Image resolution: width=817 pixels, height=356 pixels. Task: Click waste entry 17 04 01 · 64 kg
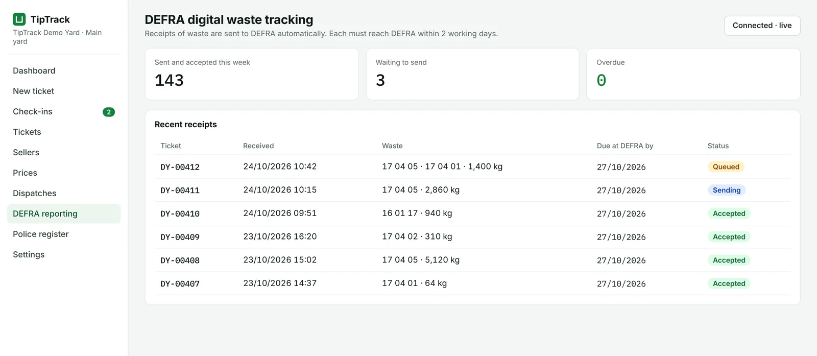pyautogui.click(x=415, y=283)
